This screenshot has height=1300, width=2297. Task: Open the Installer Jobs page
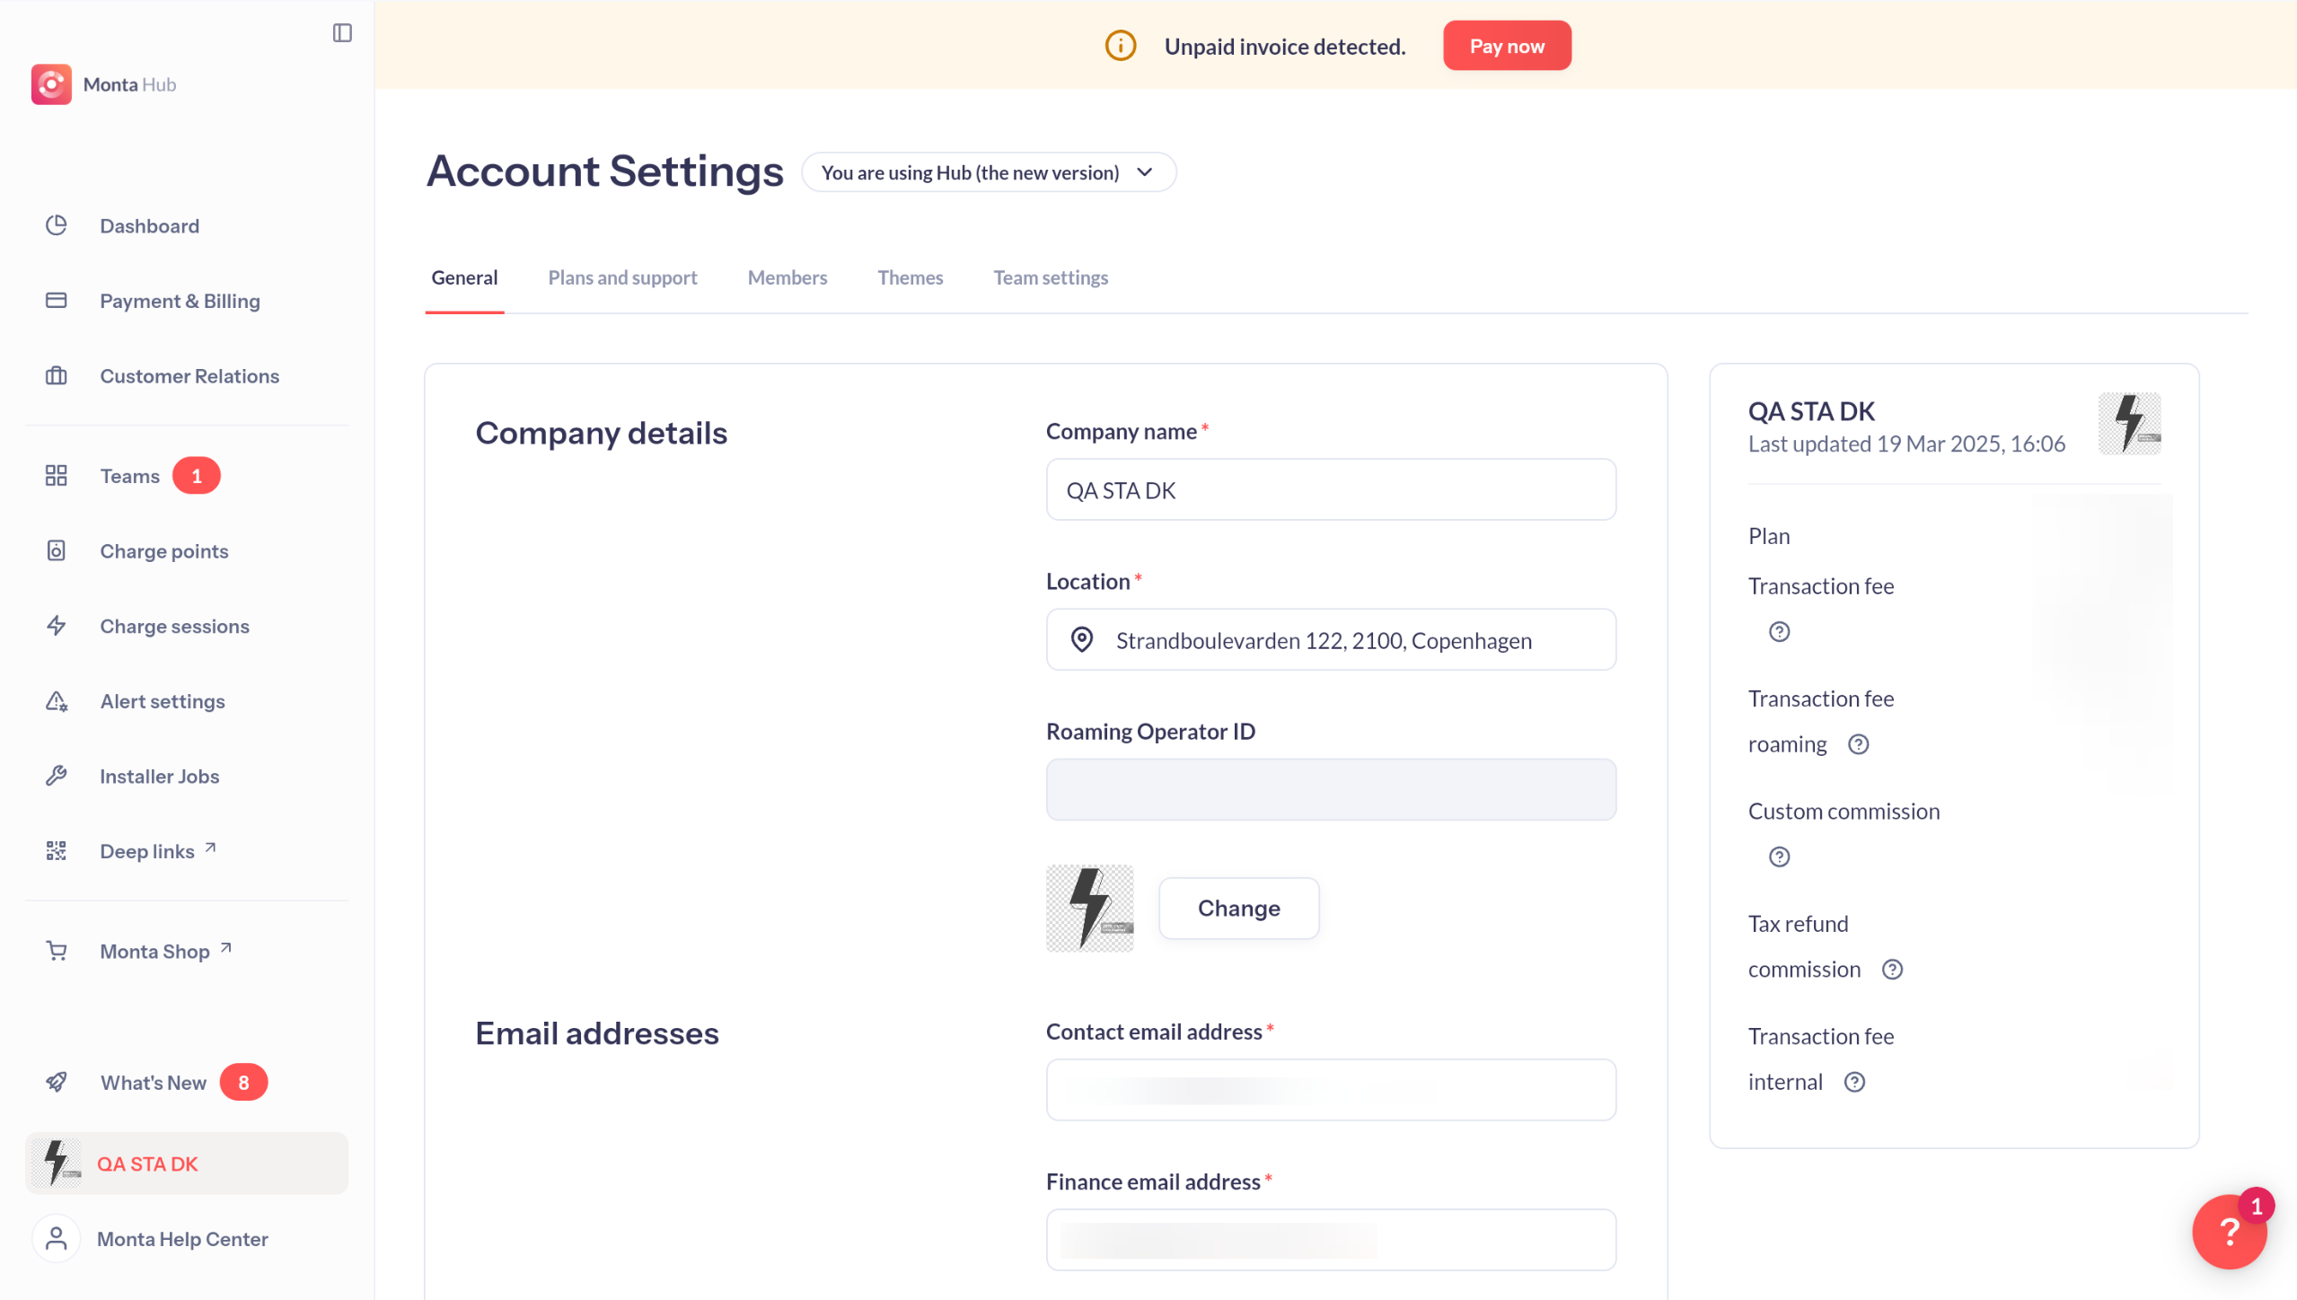[159, 776]
